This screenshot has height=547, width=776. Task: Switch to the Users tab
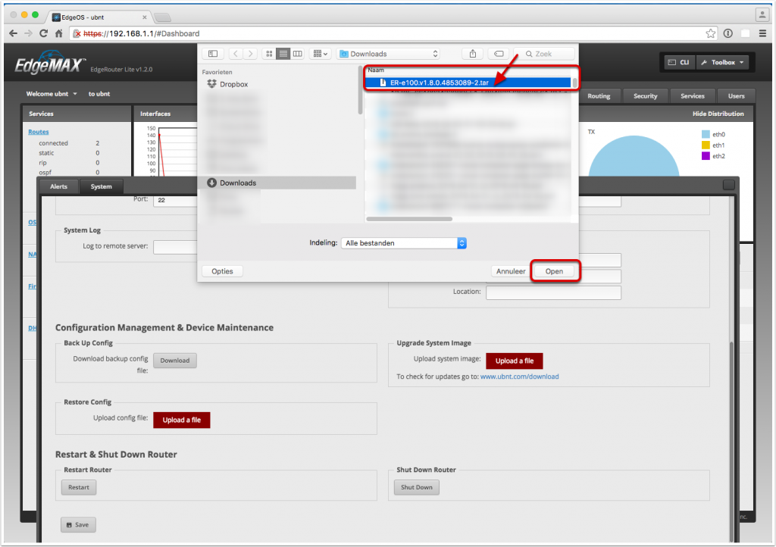tap(736, 96)
